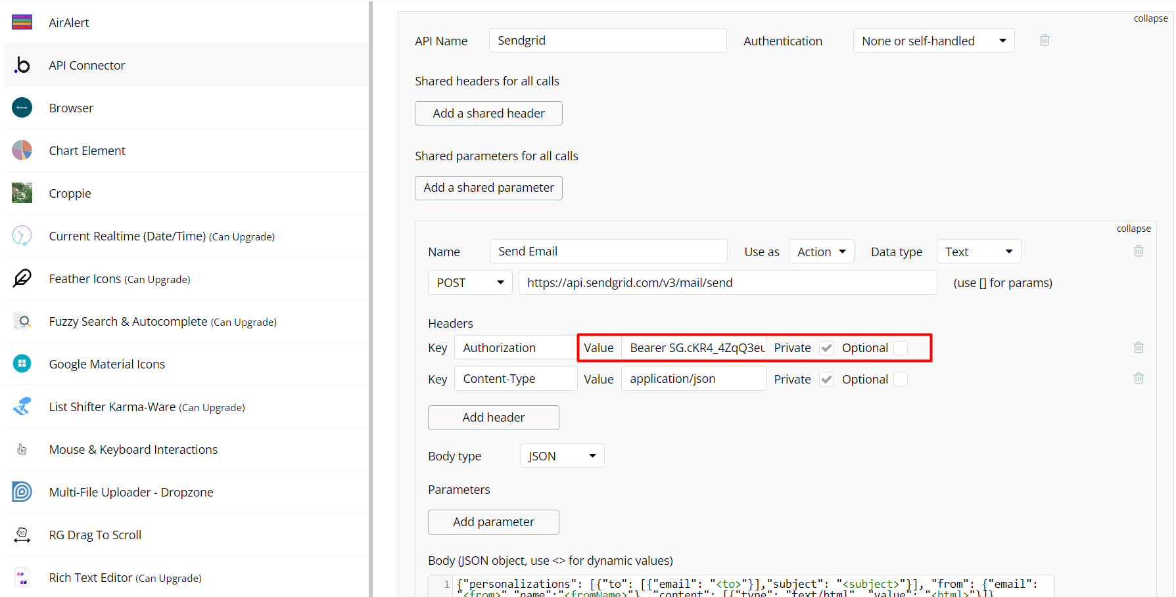Select Chart Element in plugin list

point(187,150)
